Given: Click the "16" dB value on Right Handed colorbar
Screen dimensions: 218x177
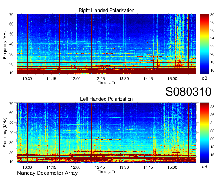Looking at the screenshot, I should click(x=212, y=70).
